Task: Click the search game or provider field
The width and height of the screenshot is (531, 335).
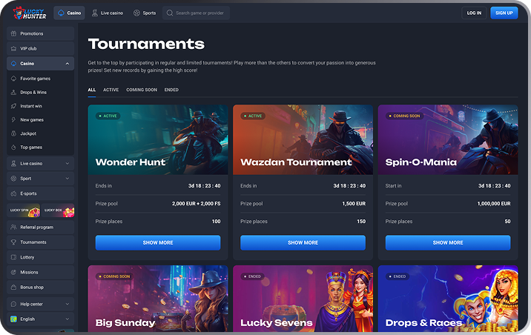Action: (196, 13)
